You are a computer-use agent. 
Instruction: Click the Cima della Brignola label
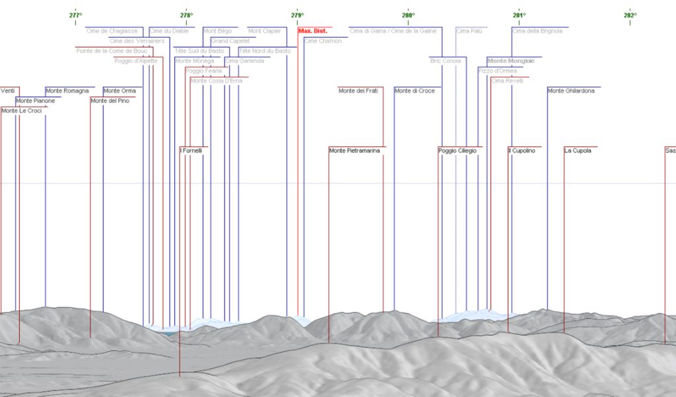(537, 31)
